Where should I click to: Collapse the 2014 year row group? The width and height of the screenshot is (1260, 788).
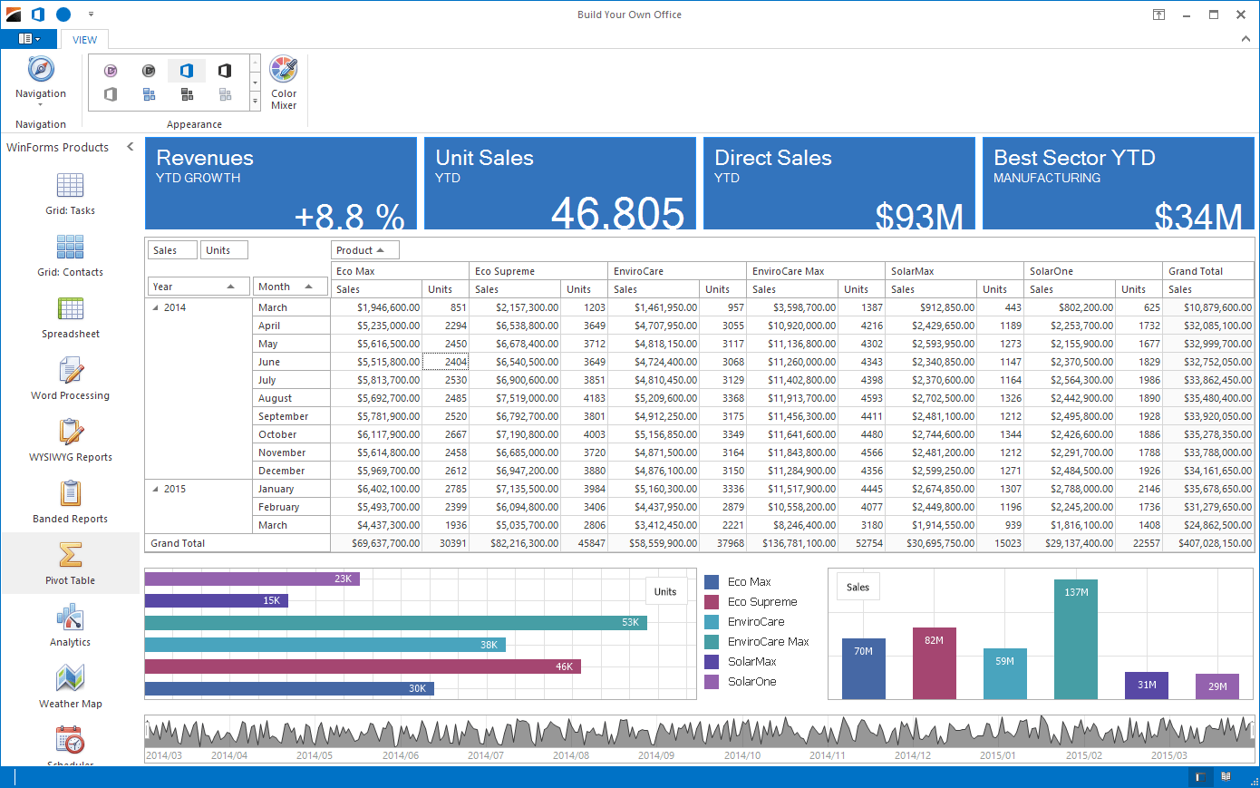coord(155,308)
